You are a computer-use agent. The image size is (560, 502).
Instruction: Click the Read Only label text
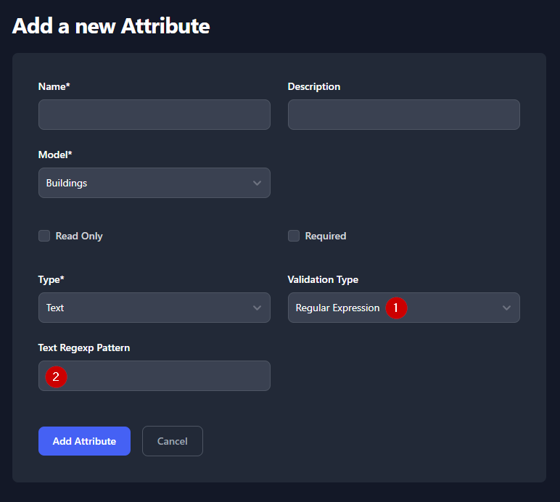(x=79, y=236)
